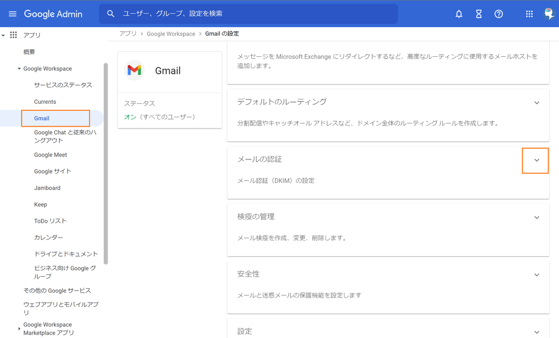Open Google サイト in sidebar

click(52, 171)
